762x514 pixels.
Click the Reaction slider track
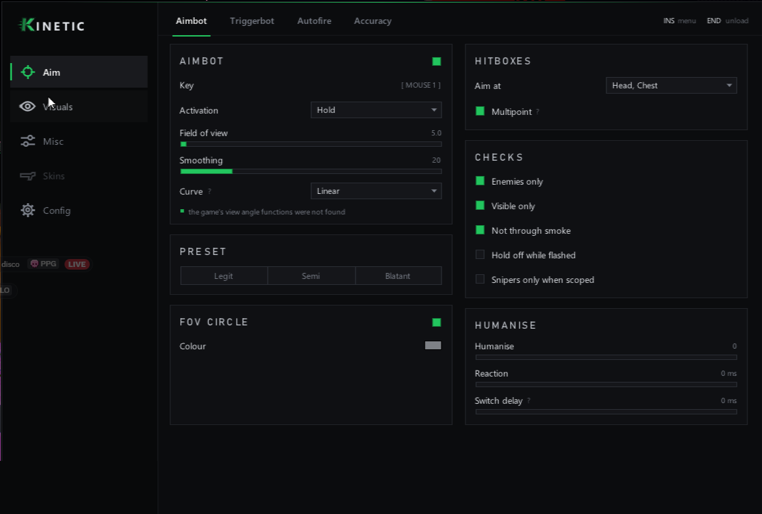[606, 385]
